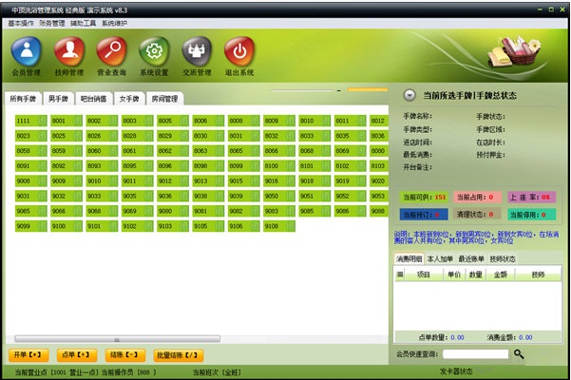Image resolution: width=571 pixels, height=380 pixels.
Task: Click the 交班管理 shift handover icon
Action: (x=197, y=53)
